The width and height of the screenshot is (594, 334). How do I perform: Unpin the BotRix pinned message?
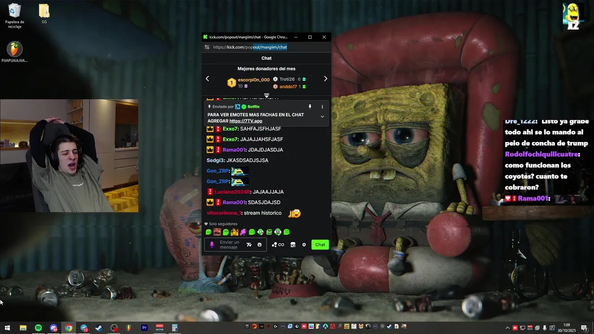coord(310,107)
